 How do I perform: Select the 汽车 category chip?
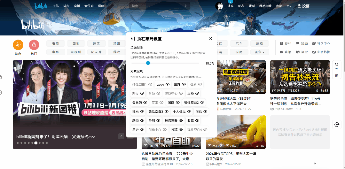point(239,43)
